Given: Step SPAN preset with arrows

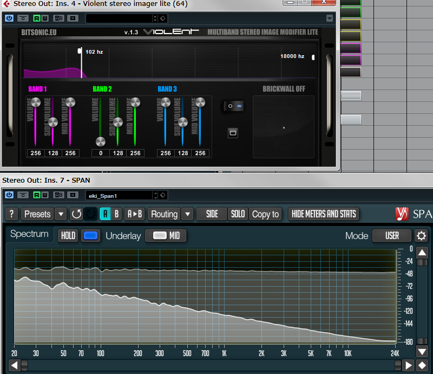Looking at the screenshot, I should [x=155, y=196].
